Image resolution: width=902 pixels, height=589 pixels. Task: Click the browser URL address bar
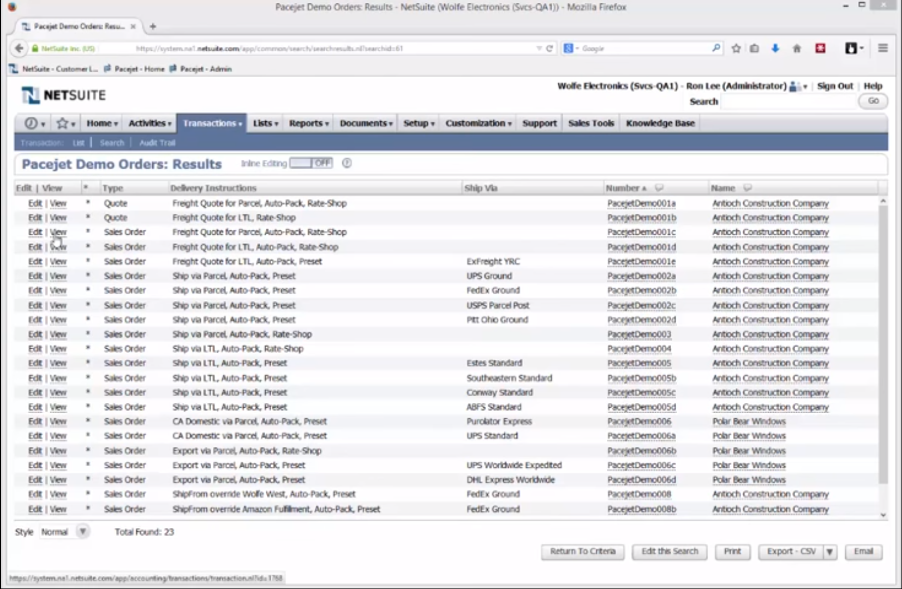(333, 49)
